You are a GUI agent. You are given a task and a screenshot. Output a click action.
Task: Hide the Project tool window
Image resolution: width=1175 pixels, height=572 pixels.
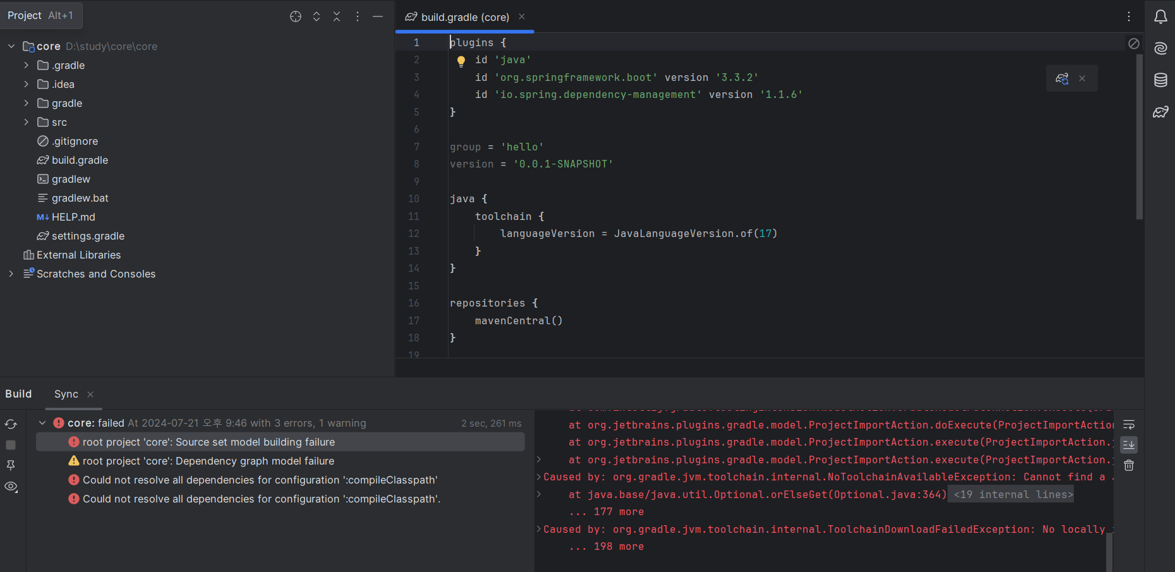tap(378, 16)
